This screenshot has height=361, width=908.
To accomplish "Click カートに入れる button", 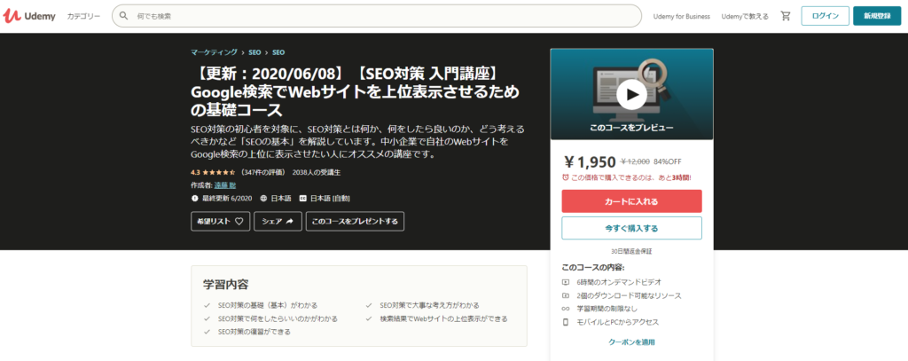I will [631, 201].
